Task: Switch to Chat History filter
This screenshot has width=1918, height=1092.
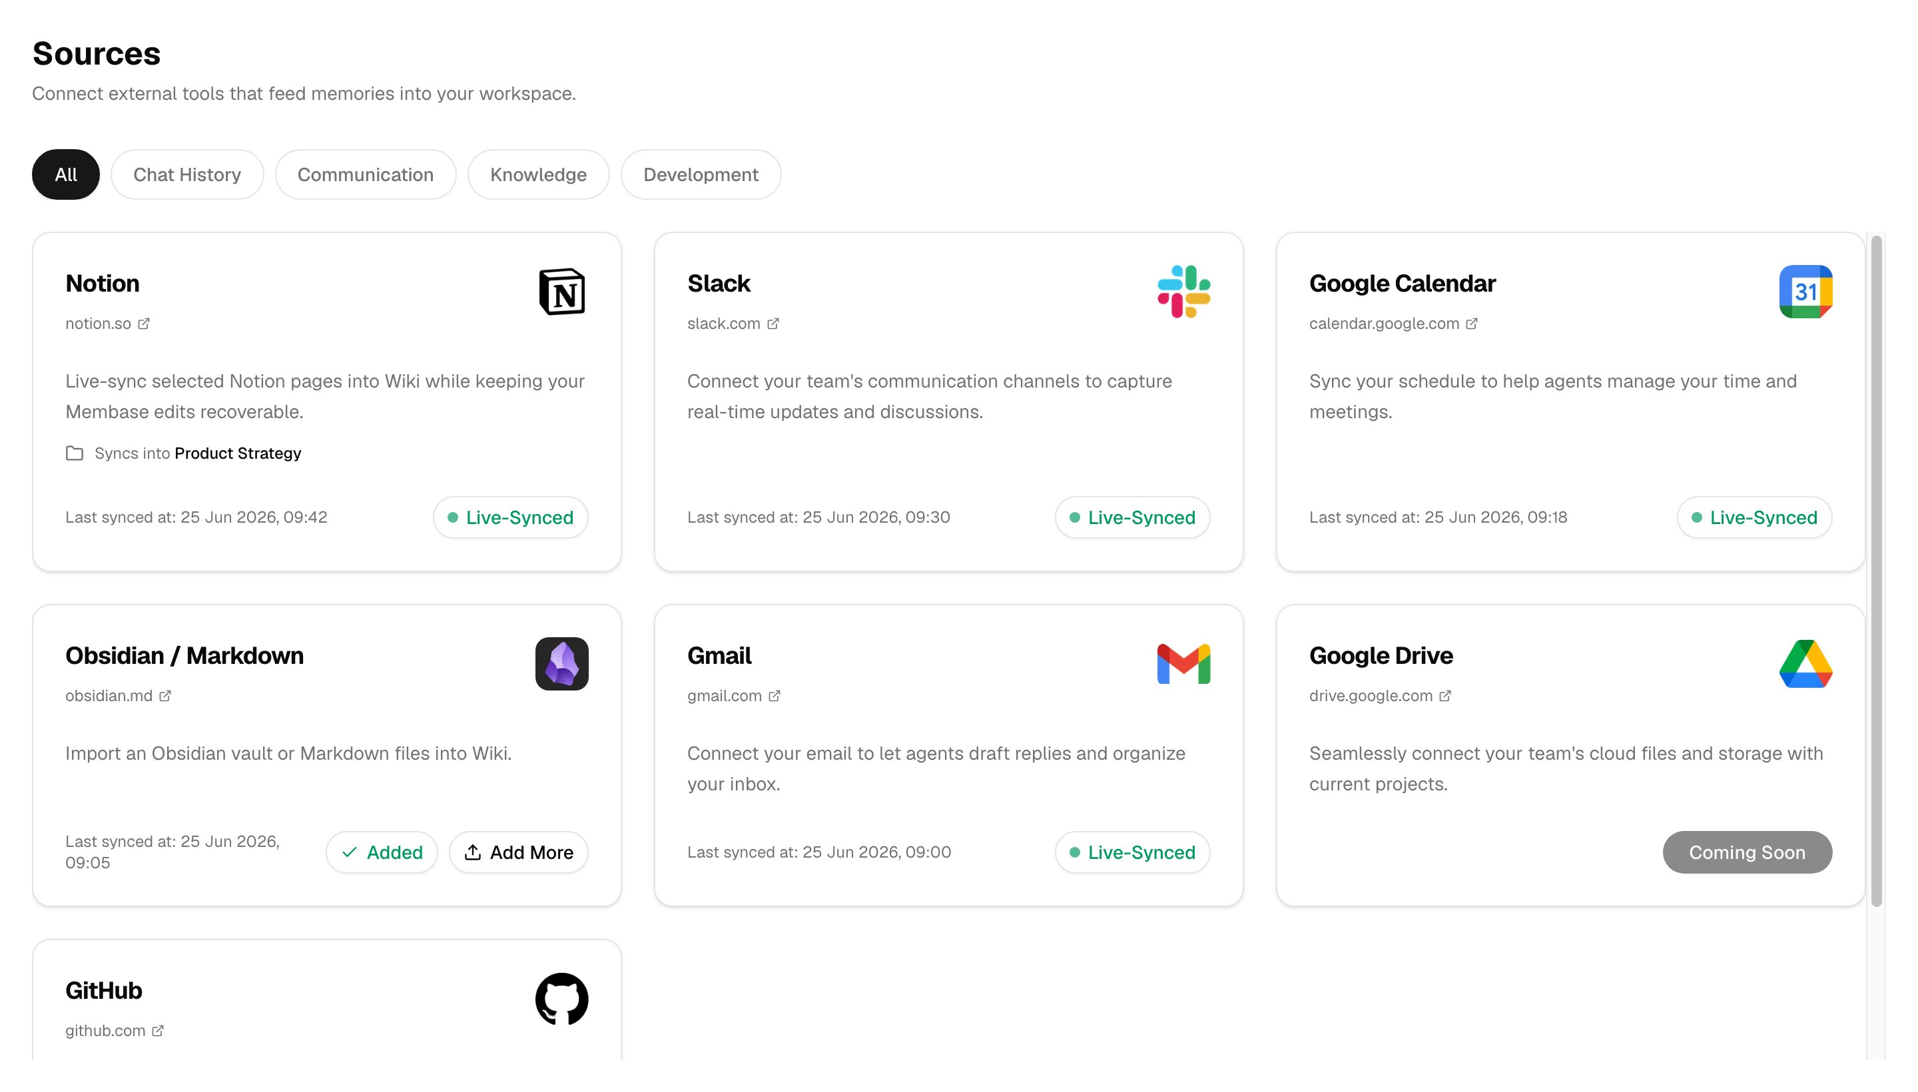Action: coord(186,174)
